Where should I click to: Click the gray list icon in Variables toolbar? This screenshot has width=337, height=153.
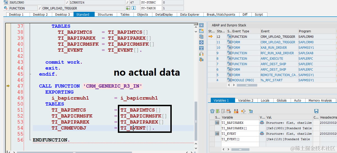coord(223,111)
